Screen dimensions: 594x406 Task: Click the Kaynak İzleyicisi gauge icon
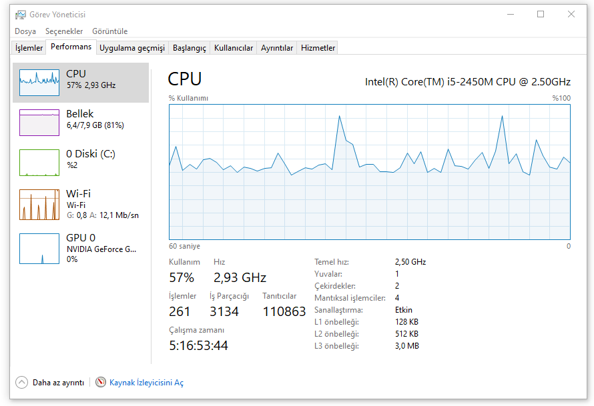pos(101,383)
